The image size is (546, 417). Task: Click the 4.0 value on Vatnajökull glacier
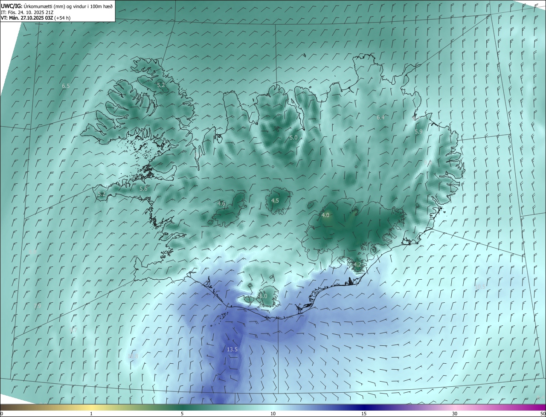pos(325,215)
